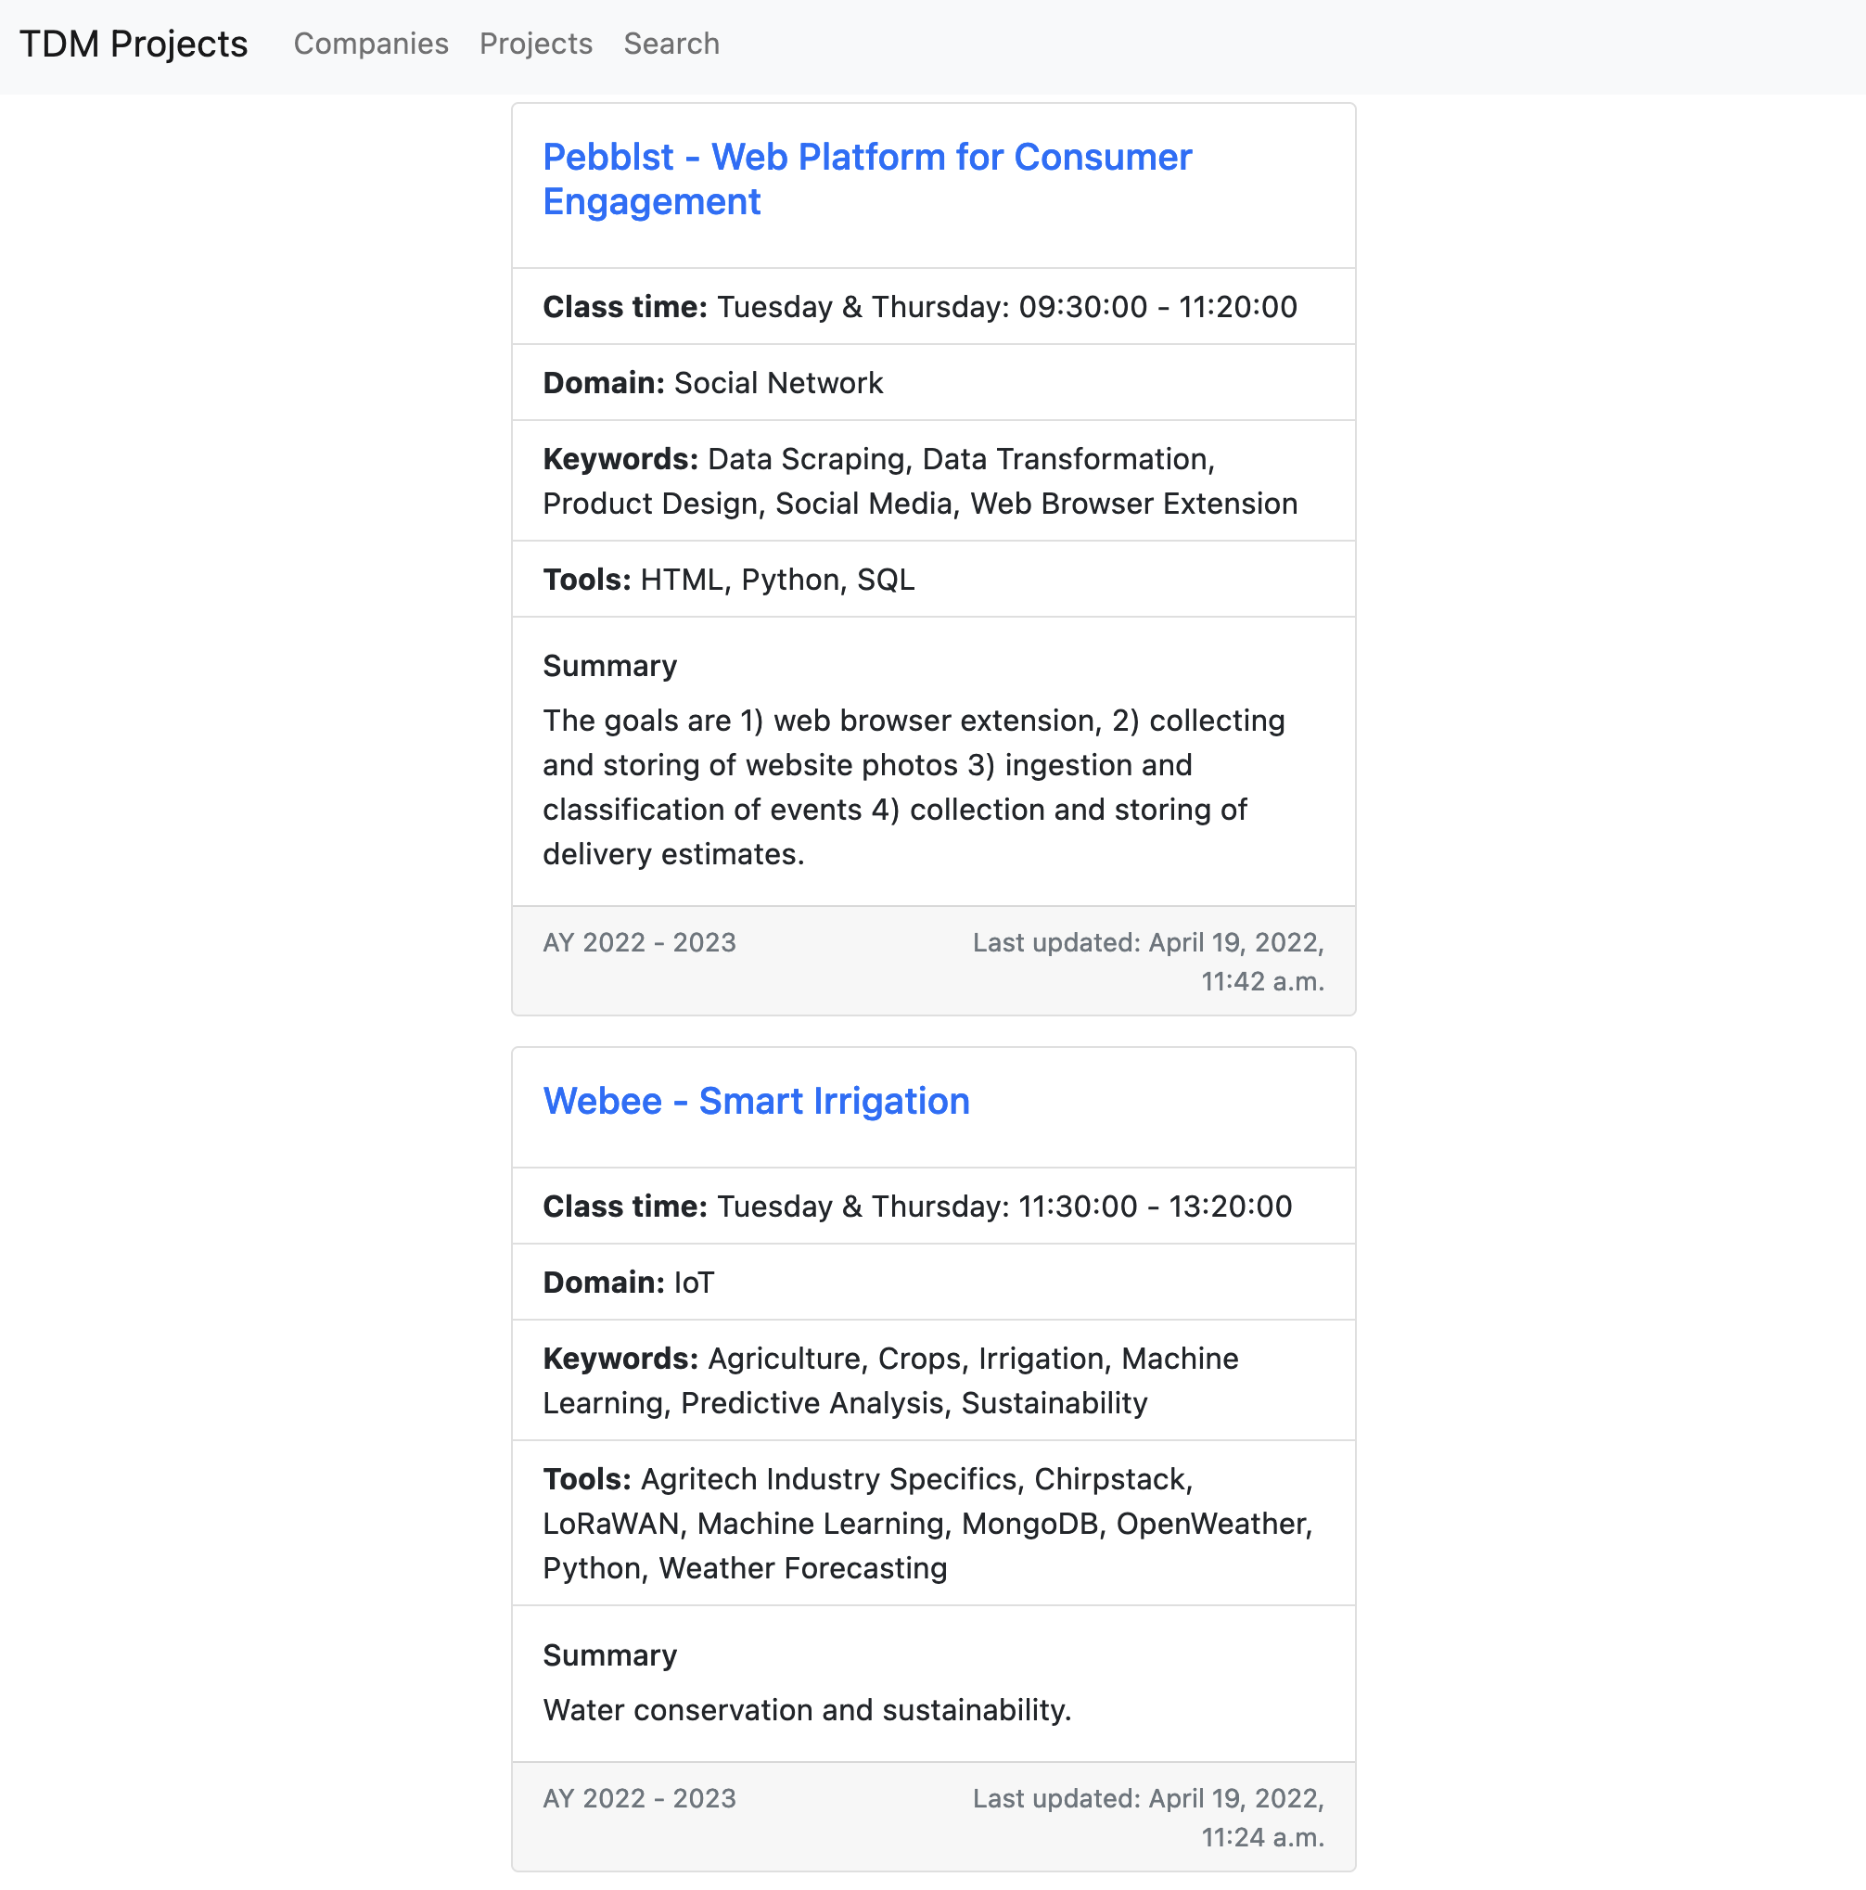This screenshot has width=1866, height=1890.
Task: Click Pebblst AY 2022 - 2023 footer
Action: pos(639,942)
